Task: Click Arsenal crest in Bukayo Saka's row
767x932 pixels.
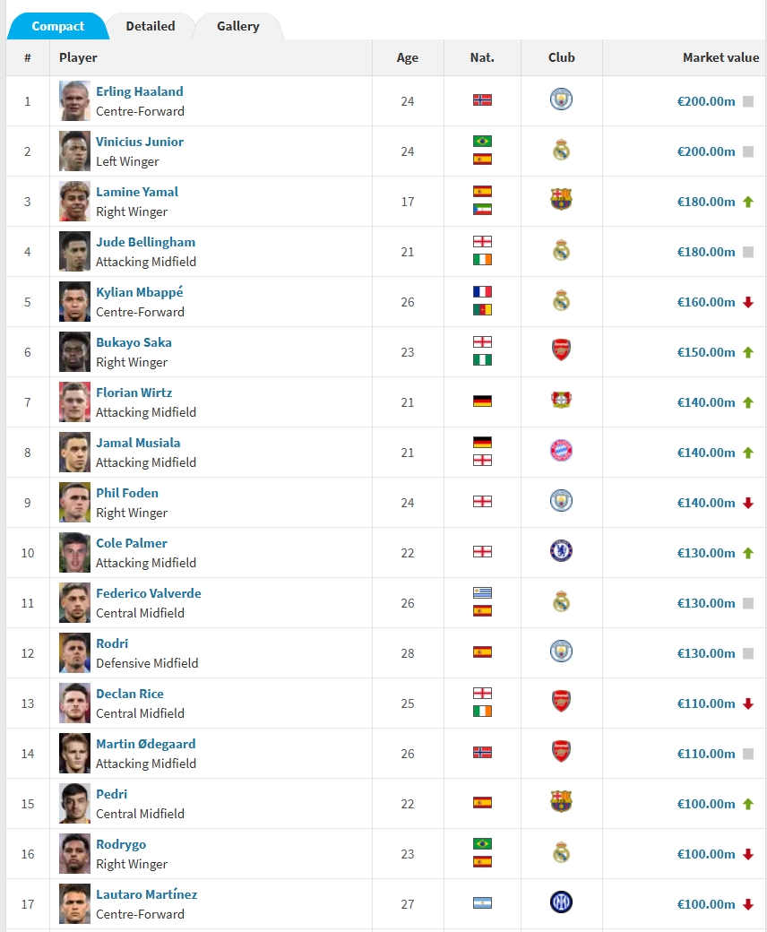Action: click(x=561, y=351)
